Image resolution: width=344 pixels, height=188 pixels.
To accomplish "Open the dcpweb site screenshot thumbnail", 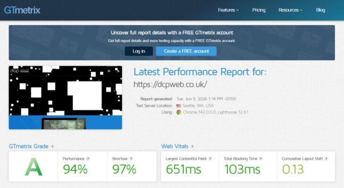I will coord(65,98).
